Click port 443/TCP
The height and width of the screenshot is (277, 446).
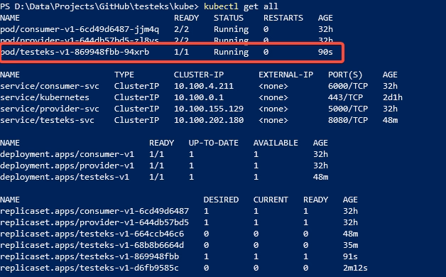pyautogui.click(x=345, y=97)
